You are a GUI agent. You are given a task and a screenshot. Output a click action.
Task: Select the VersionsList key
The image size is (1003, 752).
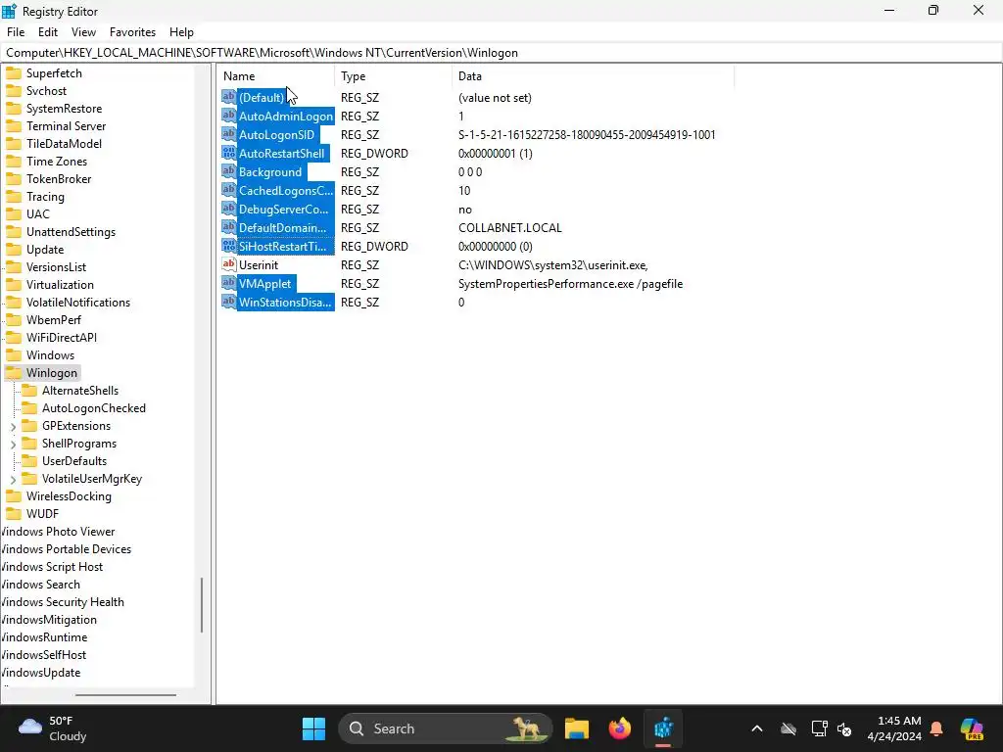(56, 267)
